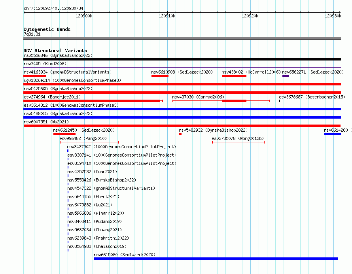Open nsv6612450 (Sedlazeck2020) label
Viewport: 352px width, 274px height.
pyautogui.click(x=84, y=130)
